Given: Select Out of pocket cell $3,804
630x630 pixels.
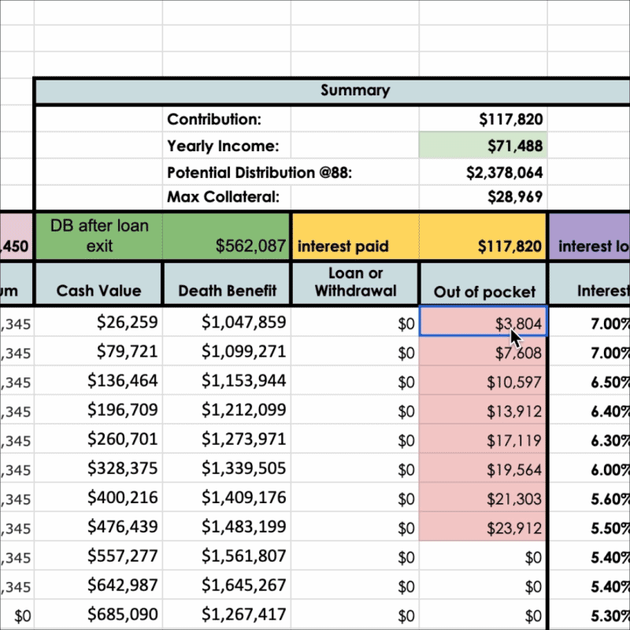Looking at the screenshot, I should coord(483,322).
